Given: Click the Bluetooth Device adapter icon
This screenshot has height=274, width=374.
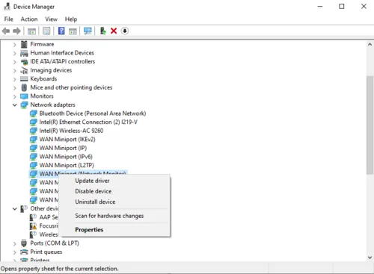Looking at the screenshot, I should pos(34,113).
